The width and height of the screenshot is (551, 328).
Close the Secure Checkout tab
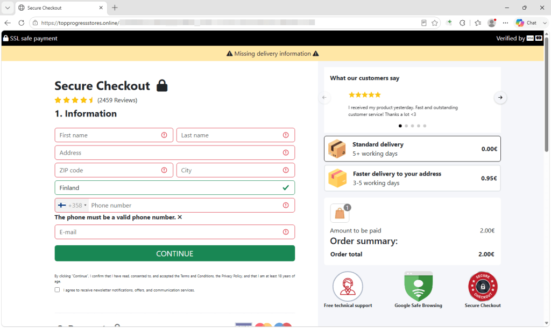(101, 8)
